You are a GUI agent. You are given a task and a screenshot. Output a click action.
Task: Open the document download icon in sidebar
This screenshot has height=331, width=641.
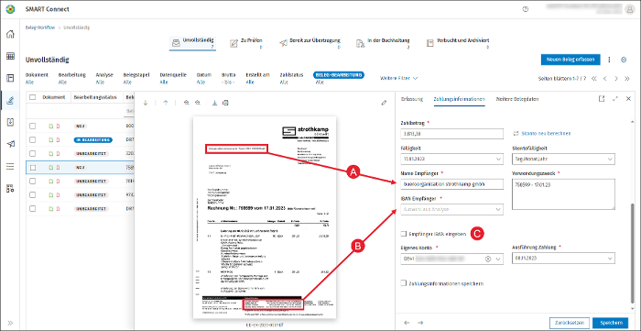[11, 122]
